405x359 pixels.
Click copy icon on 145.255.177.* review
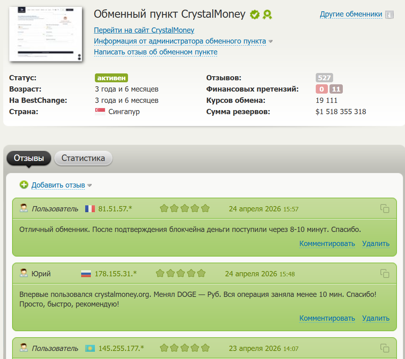(x=385, y=348)
